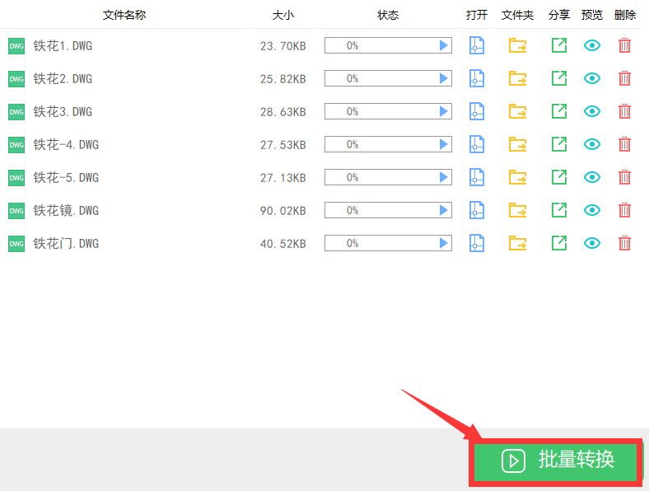Click the 23.70KB size value
The width and height of the screenshot is (649, 491).
(283, 46)
